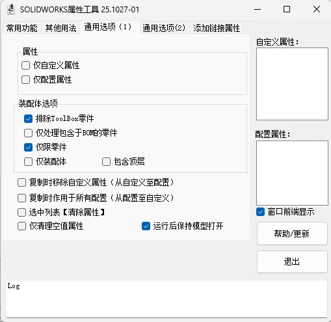Minimize the SOLIDWORKS属性工具 window

[258, 9]
